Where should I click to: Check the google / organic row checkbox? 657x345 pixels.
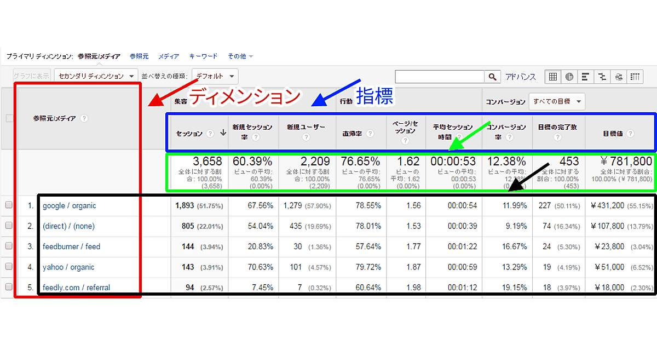click(9, 205)
